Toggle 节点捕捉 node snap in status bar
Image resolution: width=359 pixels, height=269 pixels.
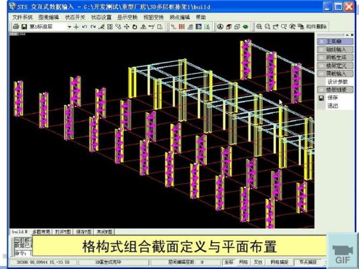pyautogui.click(x=308, y=262)
